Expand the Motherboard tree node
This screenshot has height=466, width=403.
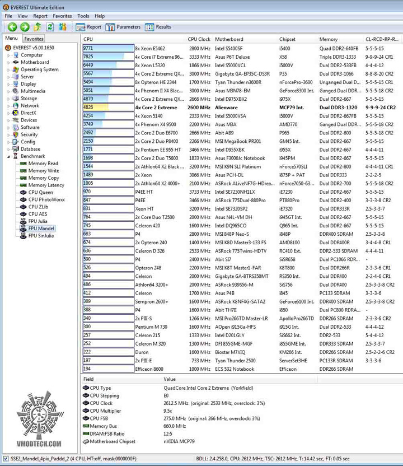[8, 62]
